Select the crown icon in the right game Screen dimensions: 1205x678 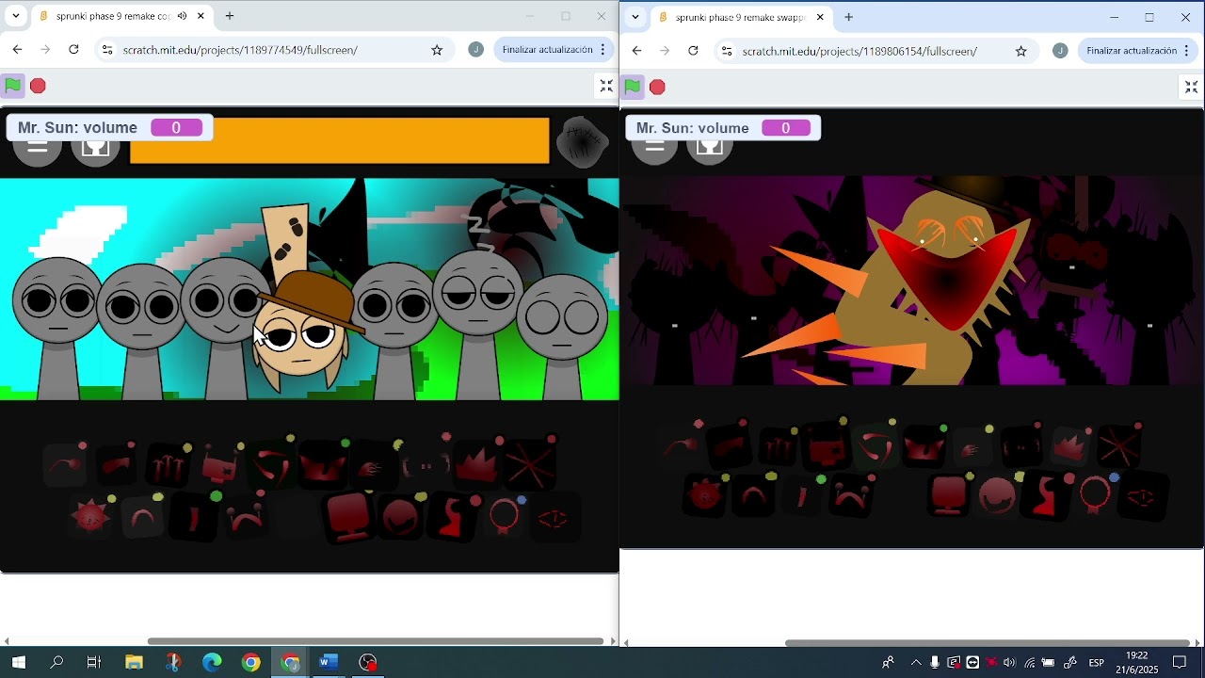point(1069,446)
